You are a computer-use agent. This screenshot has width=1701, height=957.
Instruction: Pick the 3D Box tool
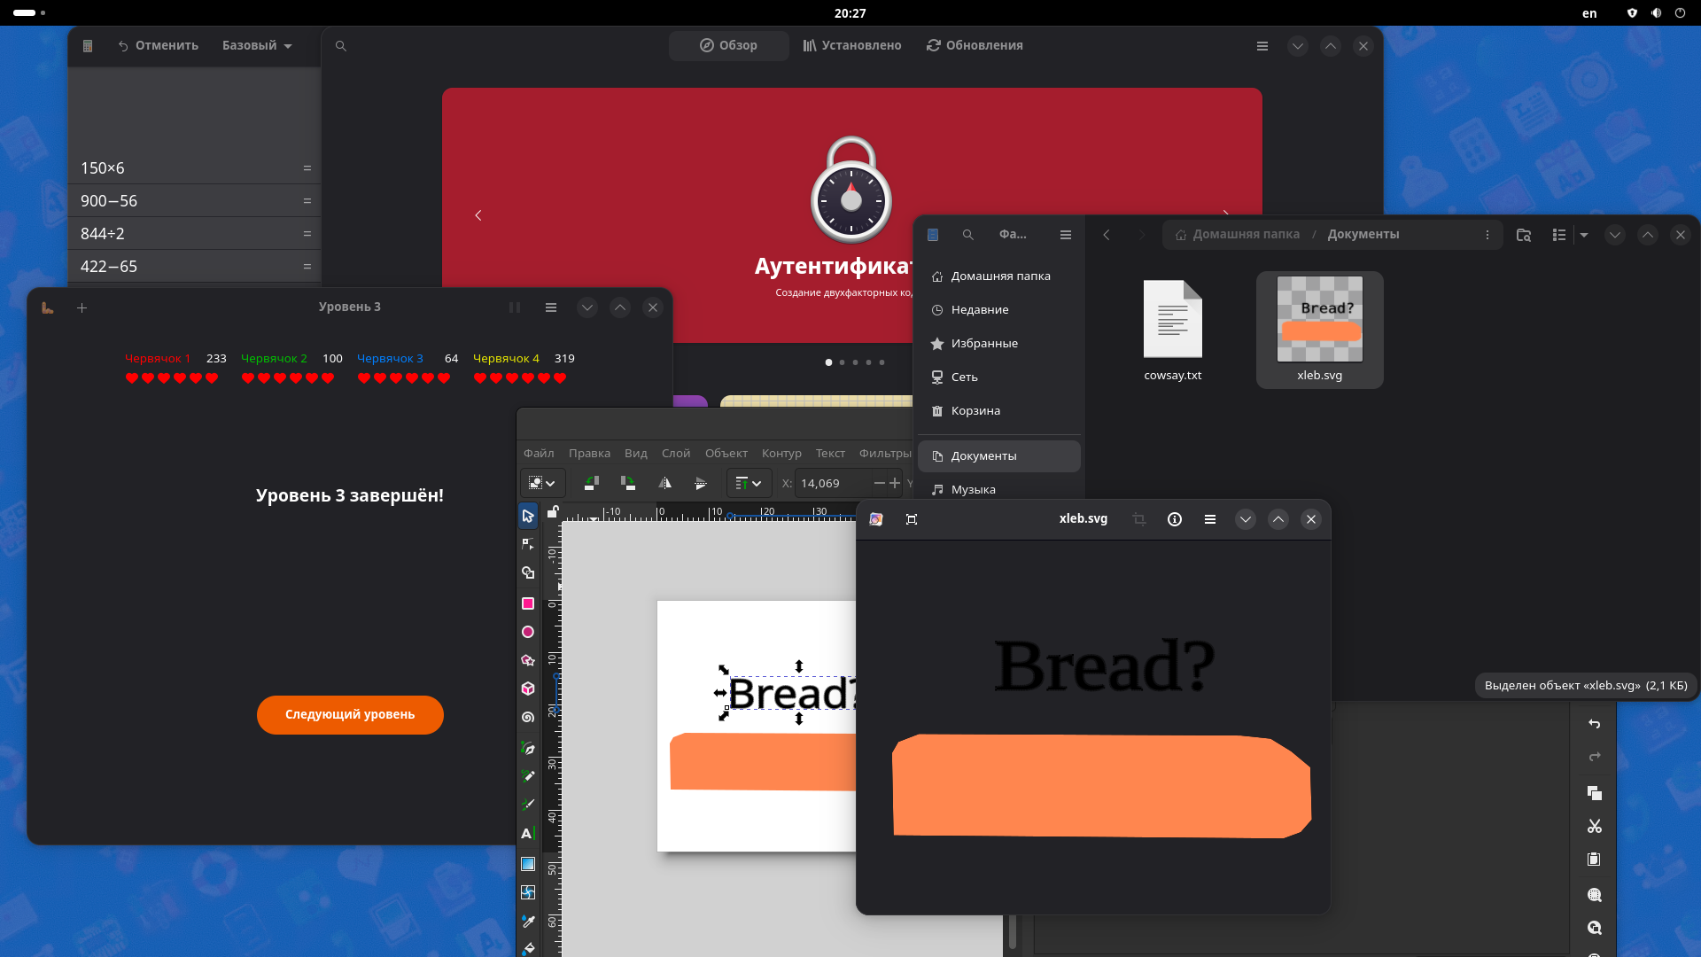[528, 689]
